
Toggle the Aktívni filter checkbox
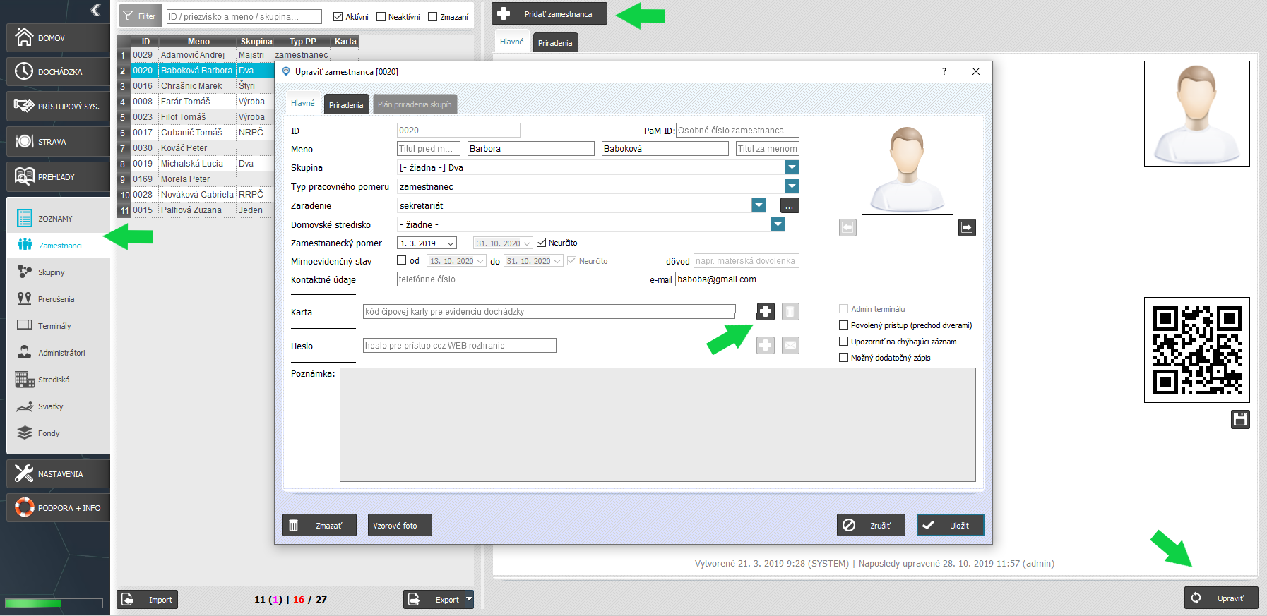coord(338,17)
